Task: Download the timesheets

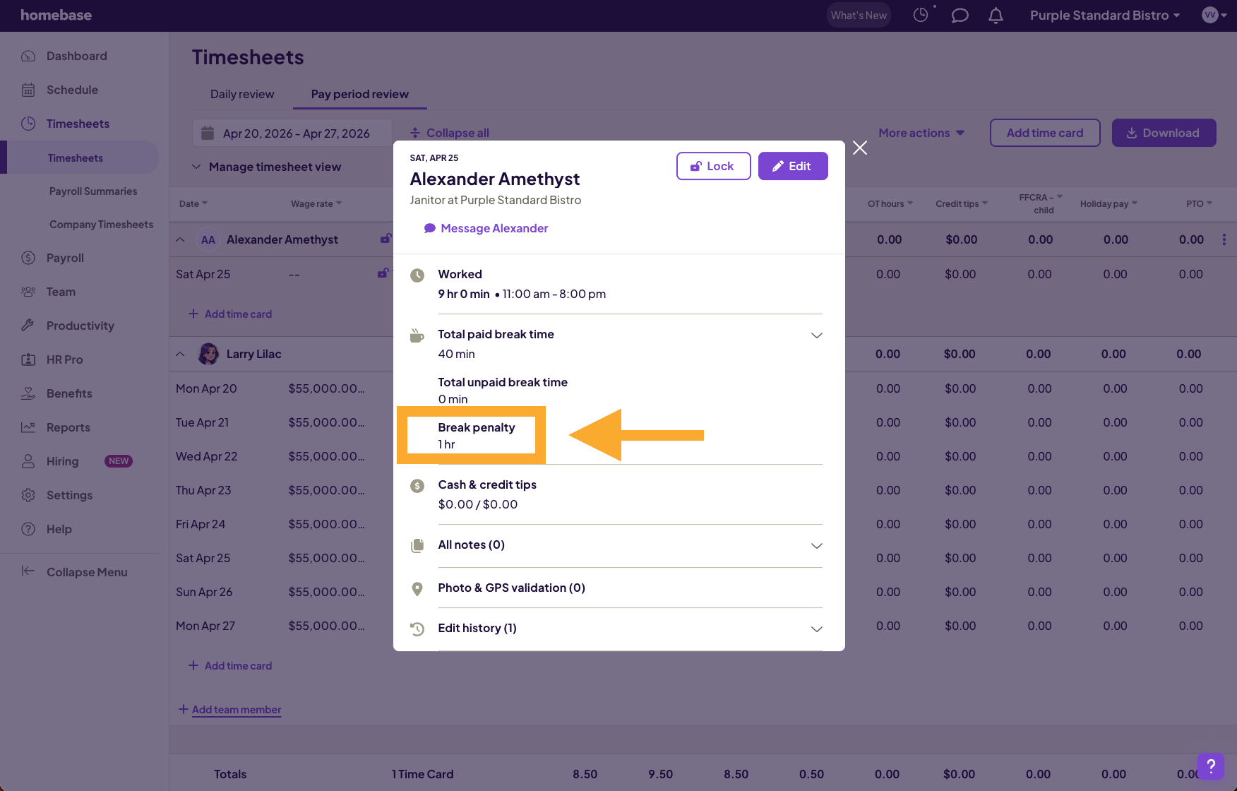Action: pyautogui.click(x=1164, y=133)
